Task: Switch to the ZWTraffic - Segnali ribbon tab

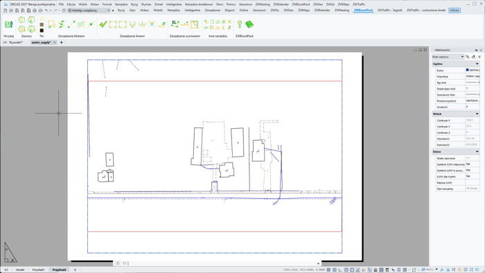Action: tap(389, 10)
